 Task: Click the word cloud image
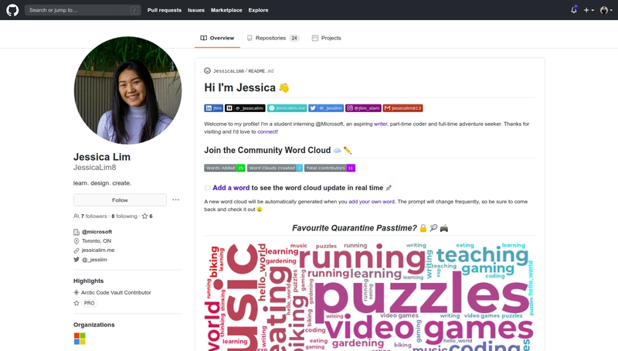coord(369,296)
